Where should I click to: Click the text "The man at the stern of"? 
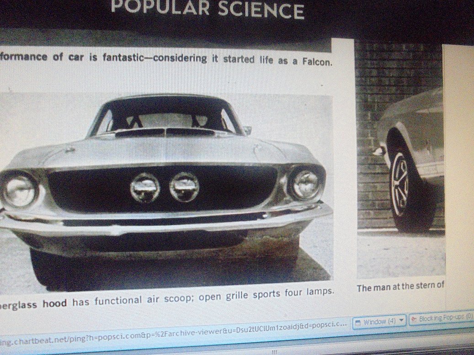(x=400, y=287)
